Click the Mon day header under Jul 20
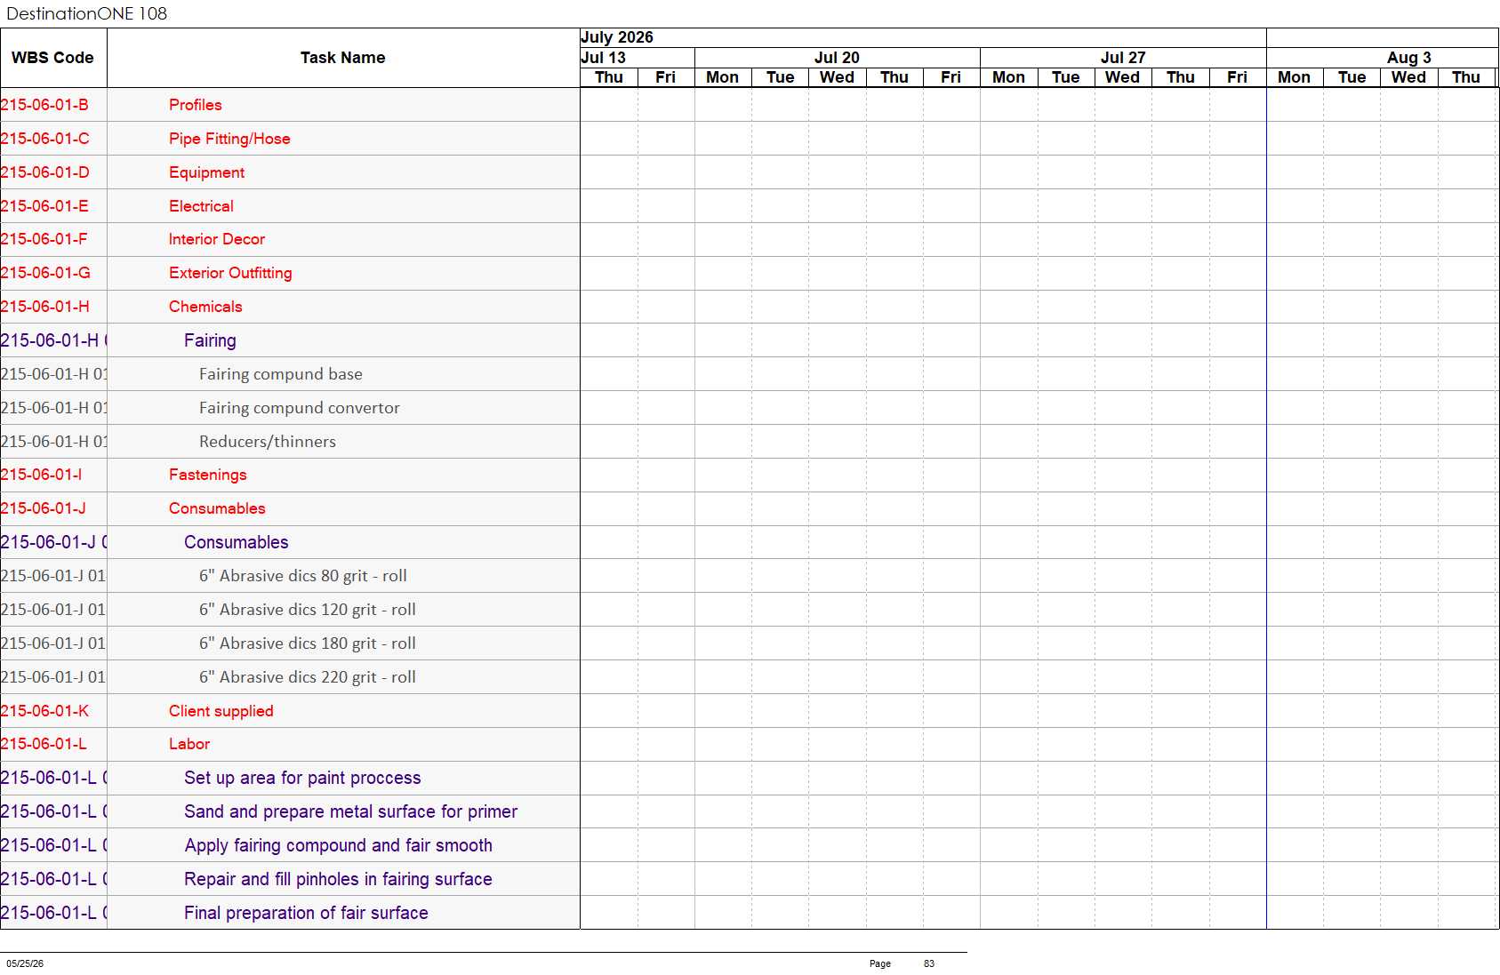This screenshot has width=1500, height=975. point(723,77)
